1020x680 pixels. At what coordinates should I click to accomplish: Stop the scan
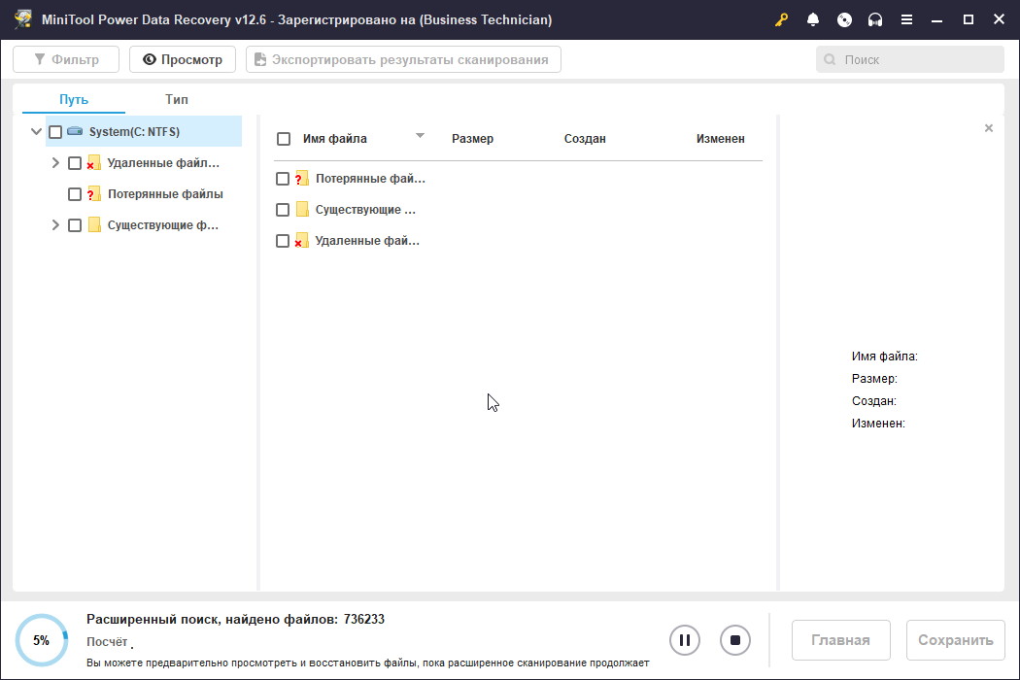735,640
